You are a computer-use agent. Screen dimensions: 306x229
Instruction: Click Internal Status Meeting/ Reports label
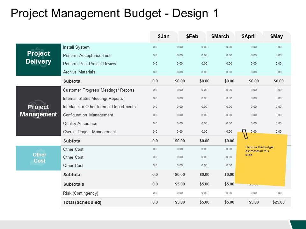pos(93,99)
